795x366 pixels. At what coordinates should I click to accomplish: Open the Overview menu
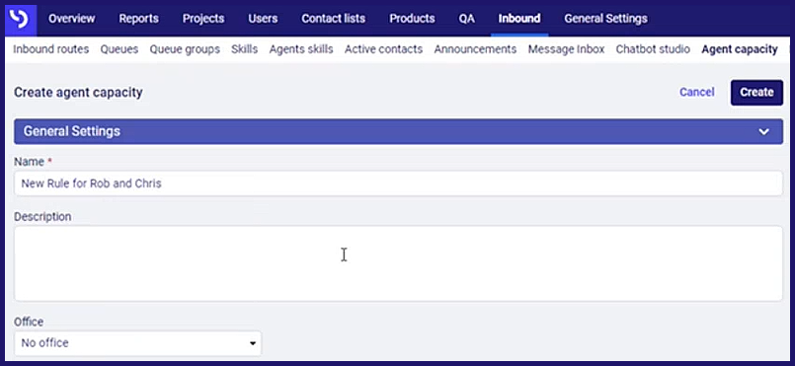71,19
